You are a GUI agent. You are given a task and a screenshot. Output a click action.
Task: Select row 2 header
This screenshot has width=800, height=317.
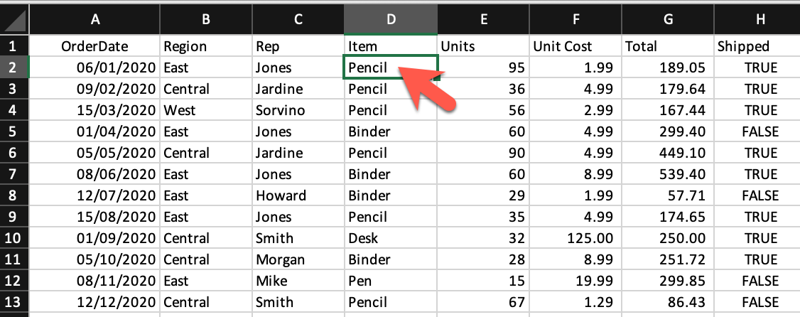click(14, 68)
